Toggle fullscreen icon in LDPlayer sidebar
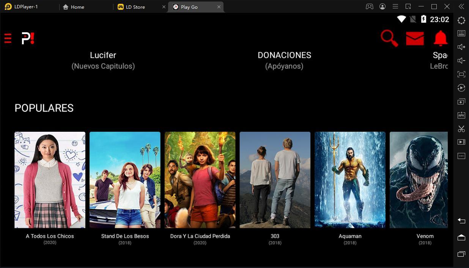 461,74
